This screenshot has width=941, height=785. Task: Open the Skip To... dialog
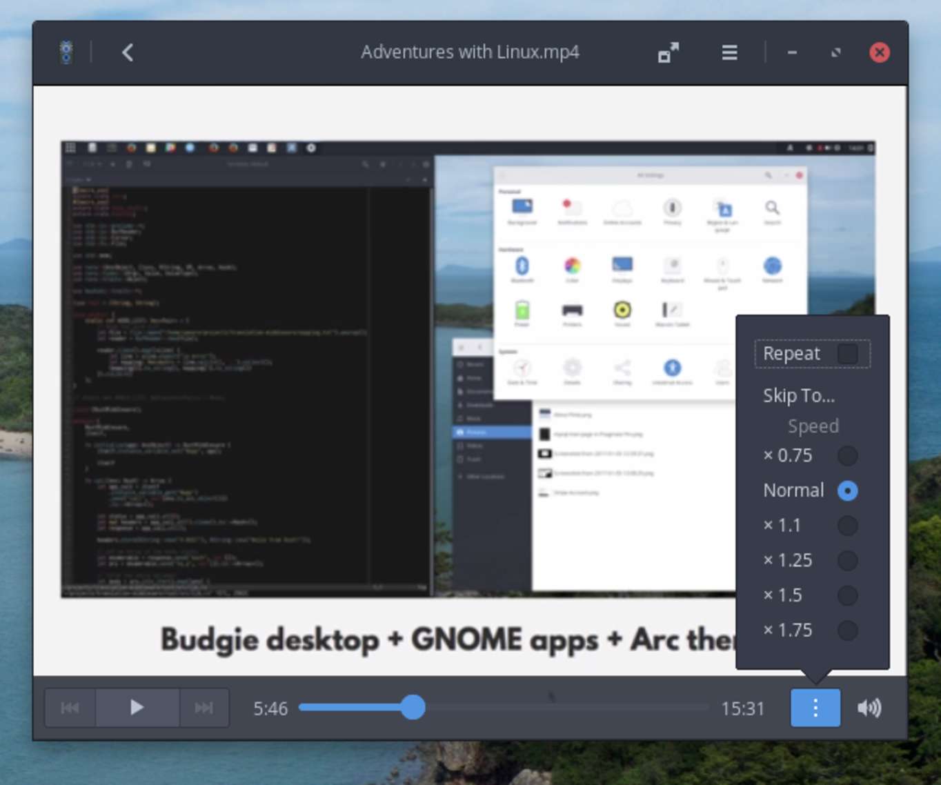(x=799, y=395)
